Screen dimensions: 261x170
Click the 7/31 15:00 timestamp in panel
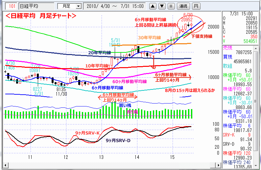tap(241, 14)
